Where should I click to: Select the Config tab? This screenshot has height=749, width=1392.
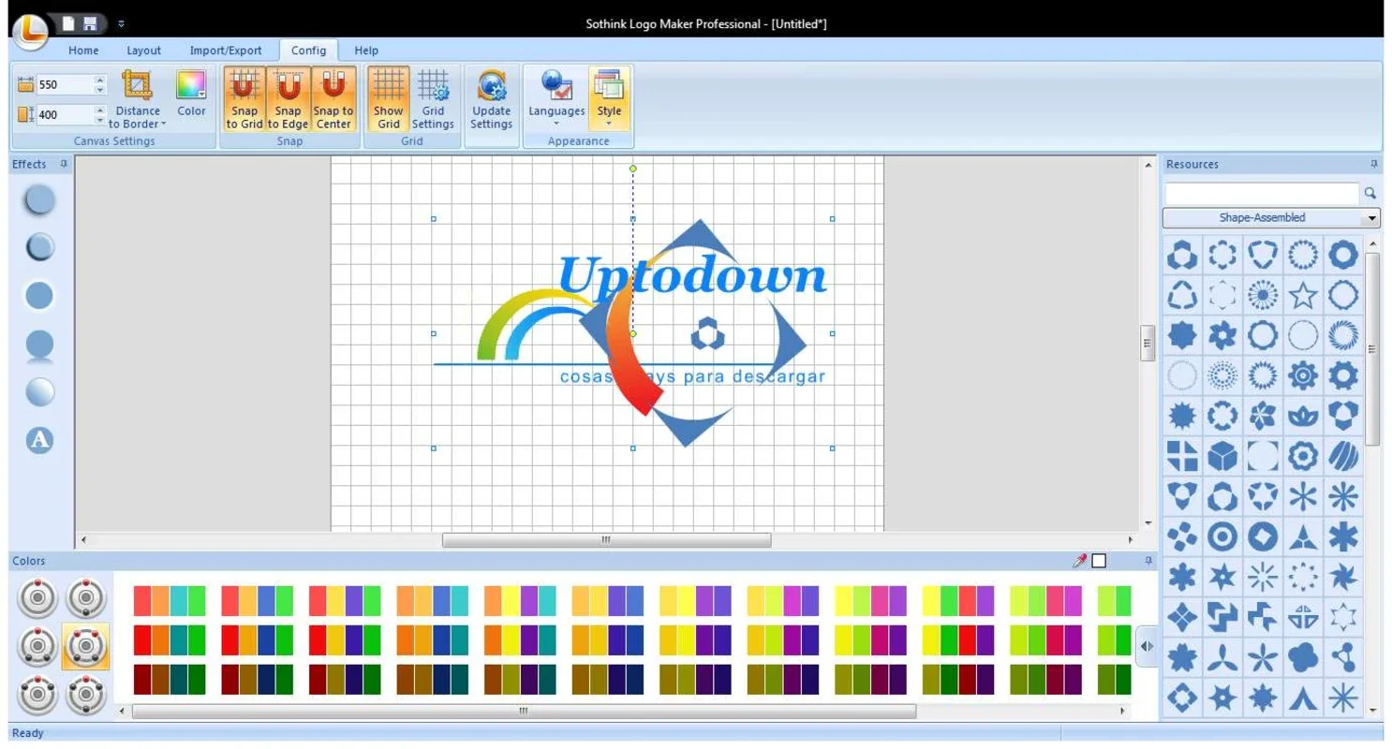pyautogui.click(x=308, y=51)
